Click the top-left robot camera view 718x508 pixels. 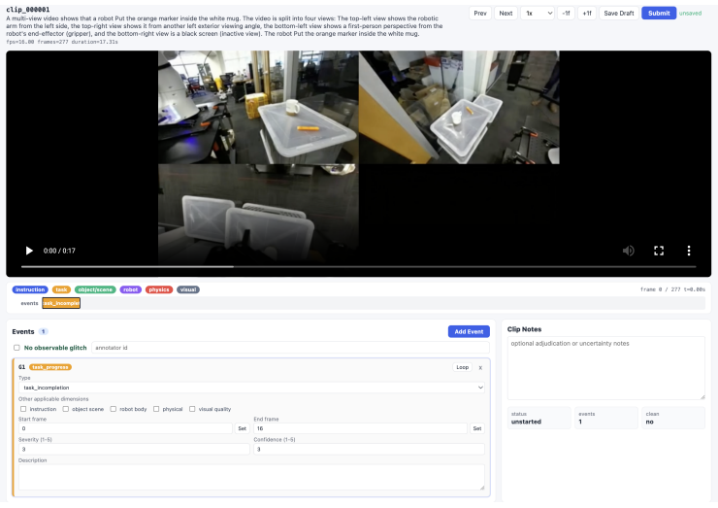[x=258, y=107]
